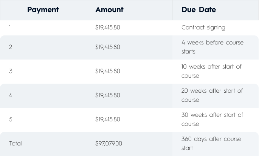Click the 10 weeks after start due date
Screen dimensions: 259x156
click(x=211, y=71)
